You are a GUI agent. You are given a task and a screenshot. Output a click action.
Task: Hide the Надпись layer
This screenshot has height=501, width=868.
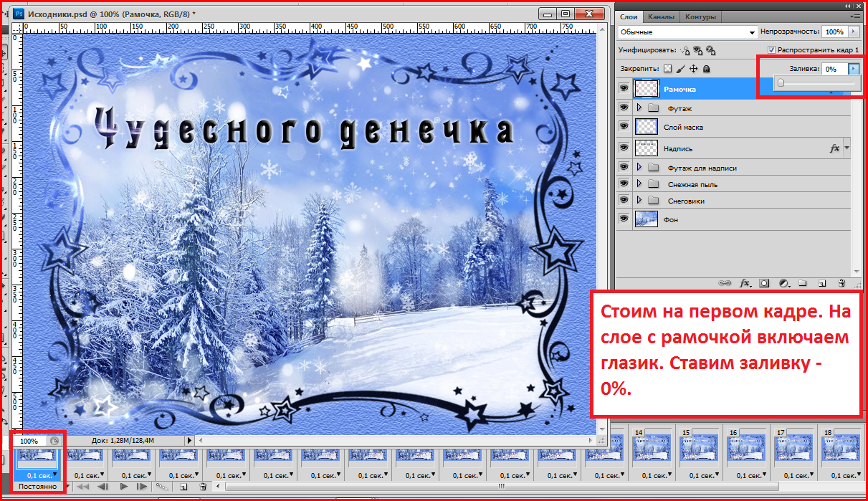624,148
